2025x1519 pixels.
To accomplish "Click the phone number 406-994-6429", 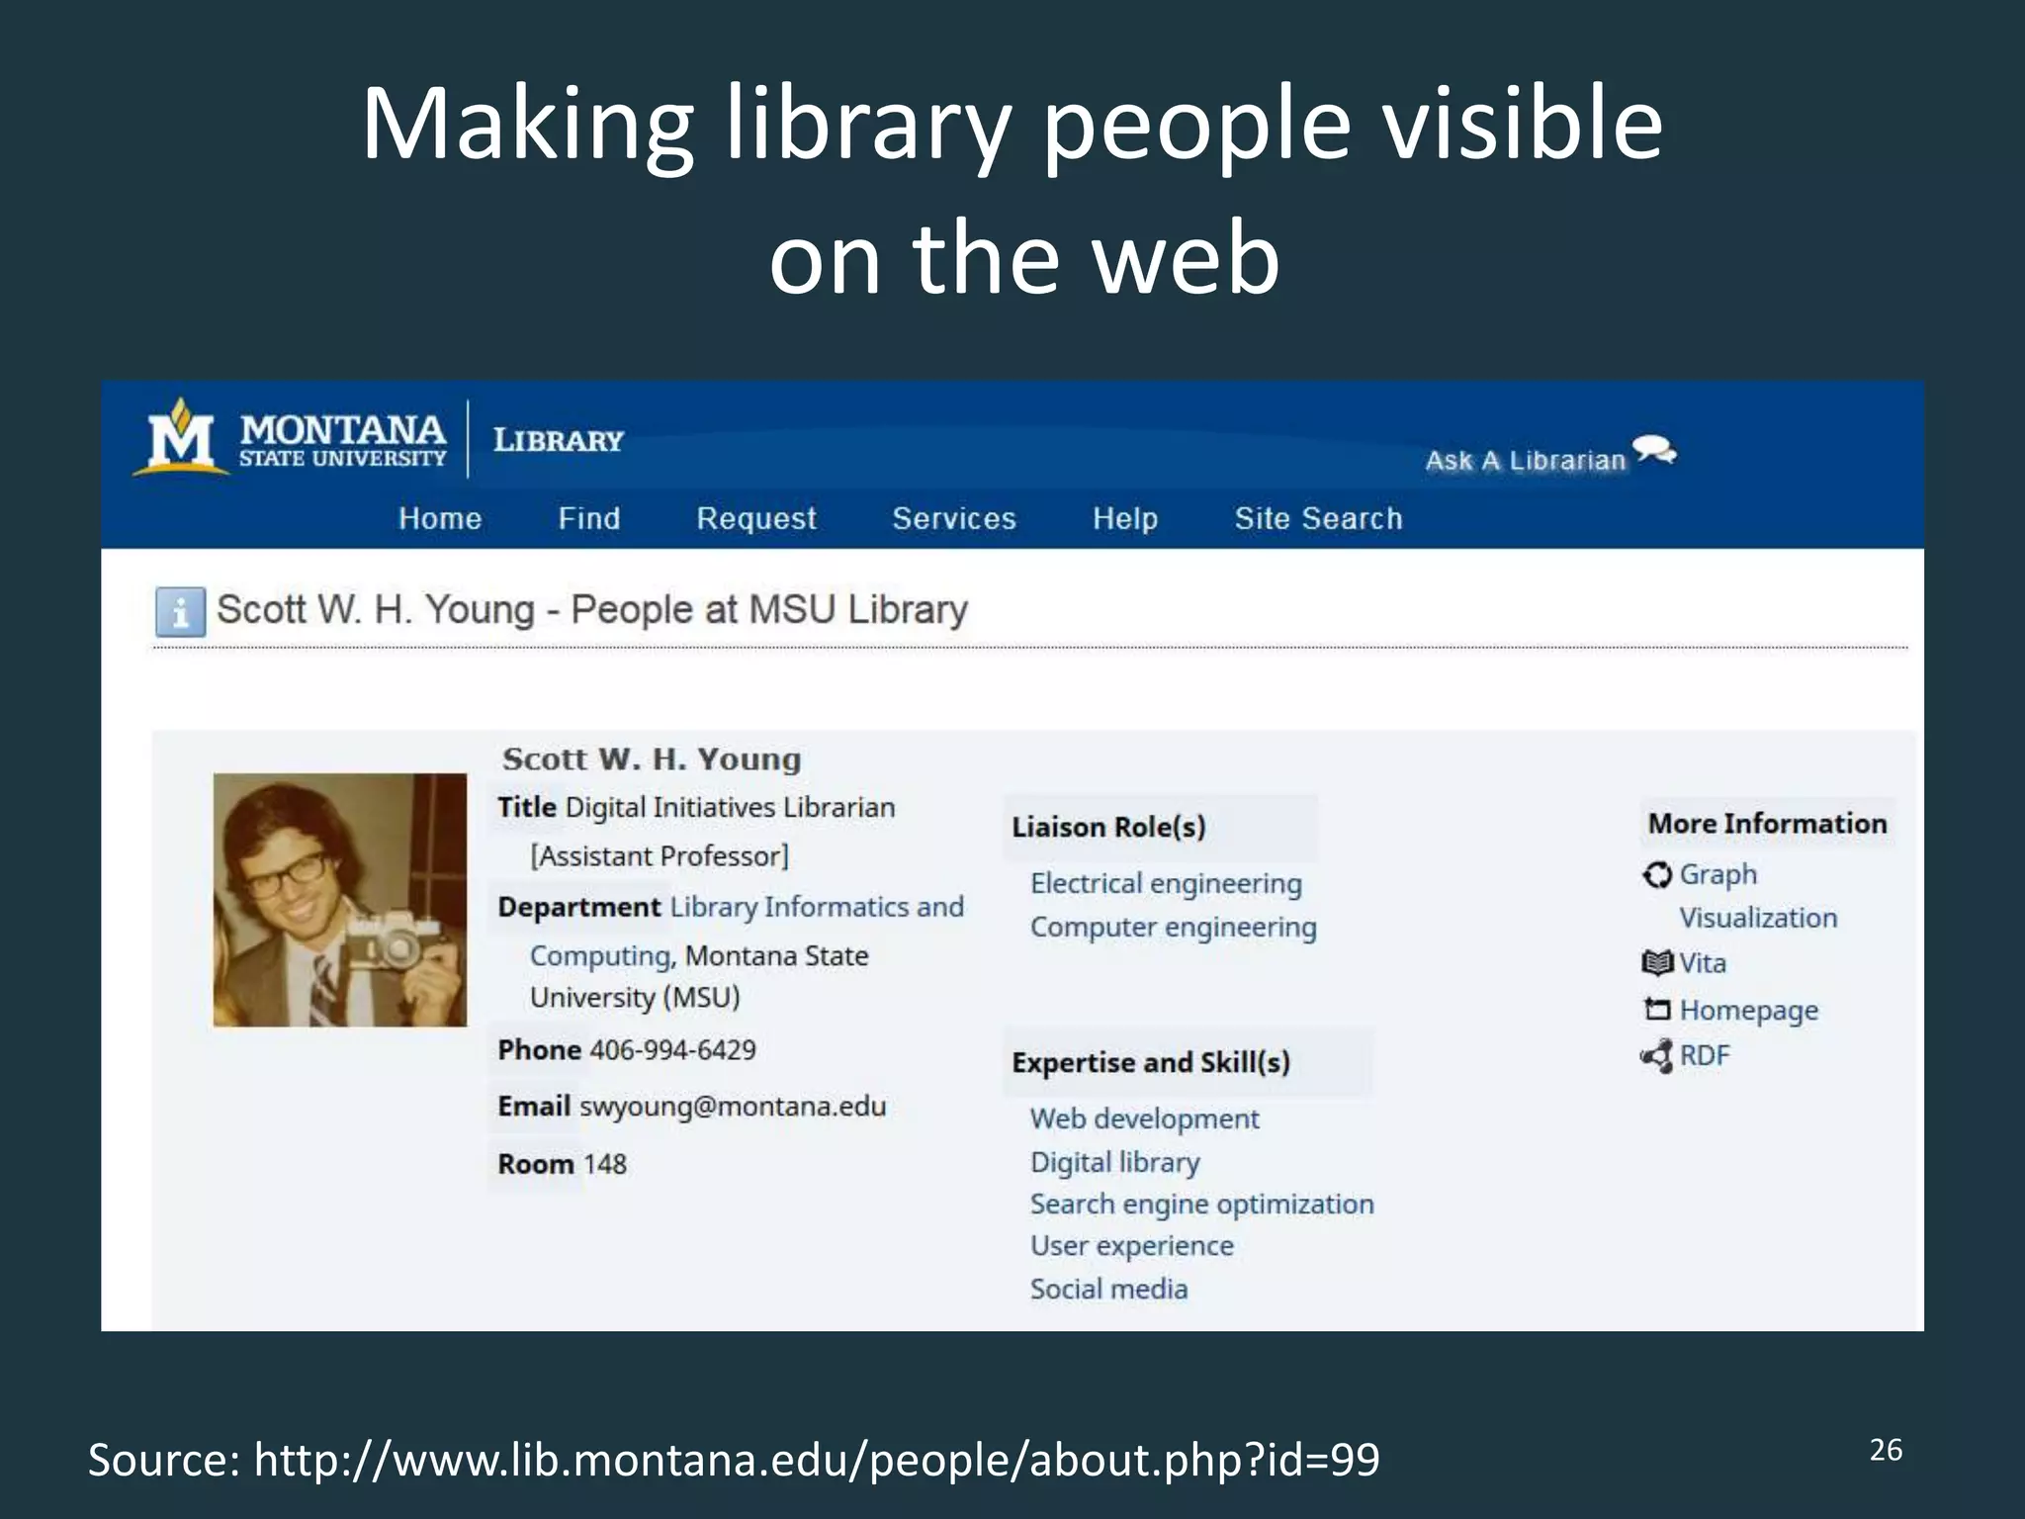I will (672, 1050).
